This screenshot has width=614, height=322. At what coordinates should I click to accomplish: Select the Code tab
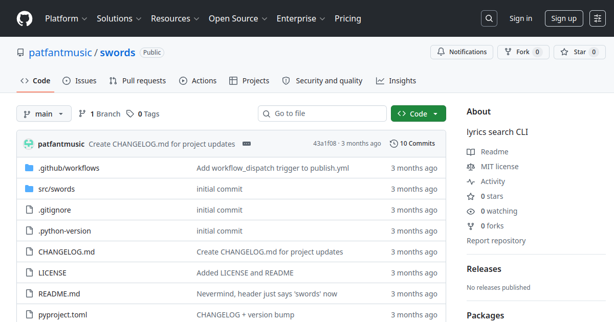[35, 81]
